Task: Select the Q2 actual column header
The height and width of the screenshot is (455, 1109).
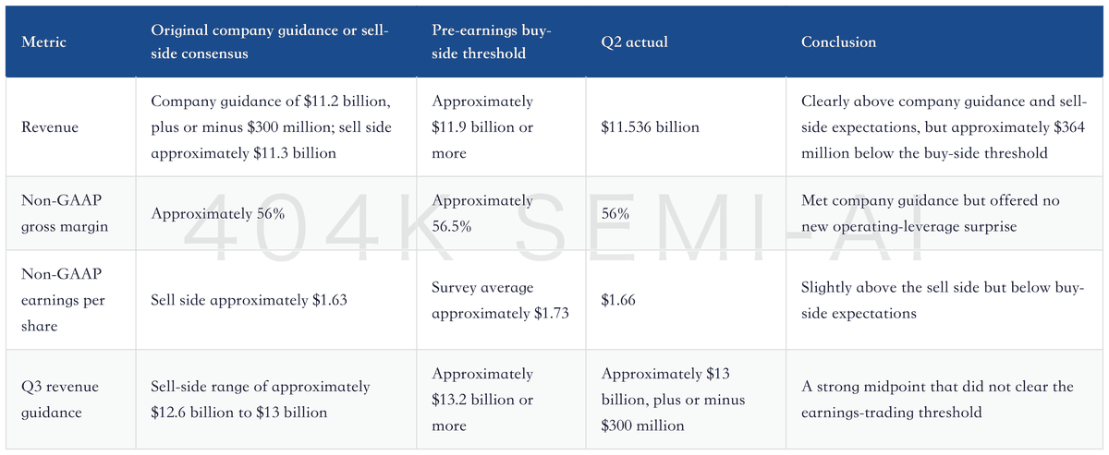Action: [636, 42]
